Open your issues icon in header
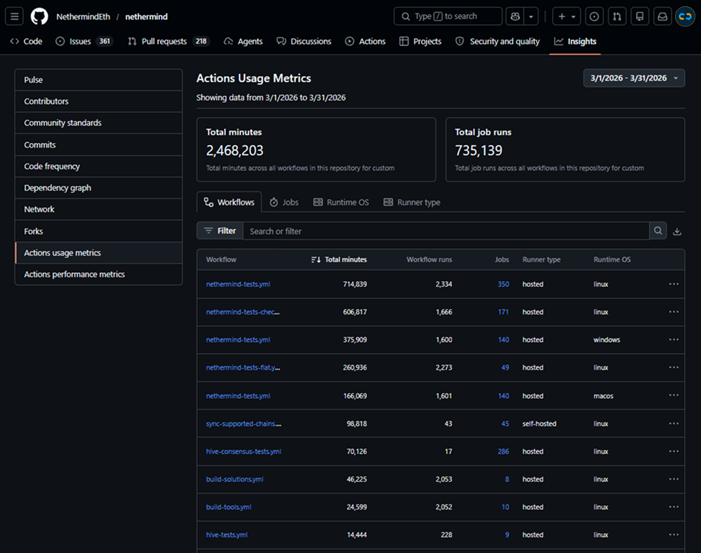The width and height of the screenshot is (701, 553). click(594, 16)
